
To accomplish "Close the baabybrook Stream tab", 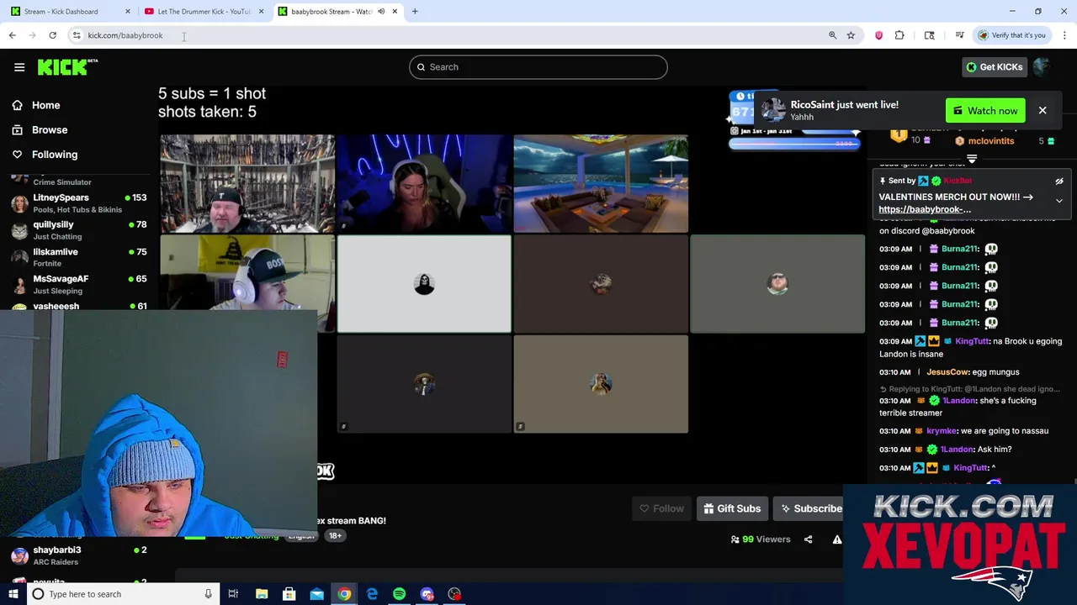I will [x=395, y=12].
